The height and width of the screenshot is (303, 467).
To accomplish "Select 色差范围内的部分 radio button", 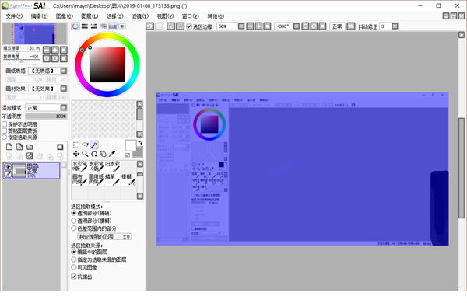I will click(74, 228).
